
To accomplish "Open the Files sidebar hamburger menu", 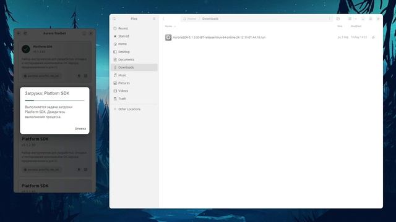I will pos(154,18).
